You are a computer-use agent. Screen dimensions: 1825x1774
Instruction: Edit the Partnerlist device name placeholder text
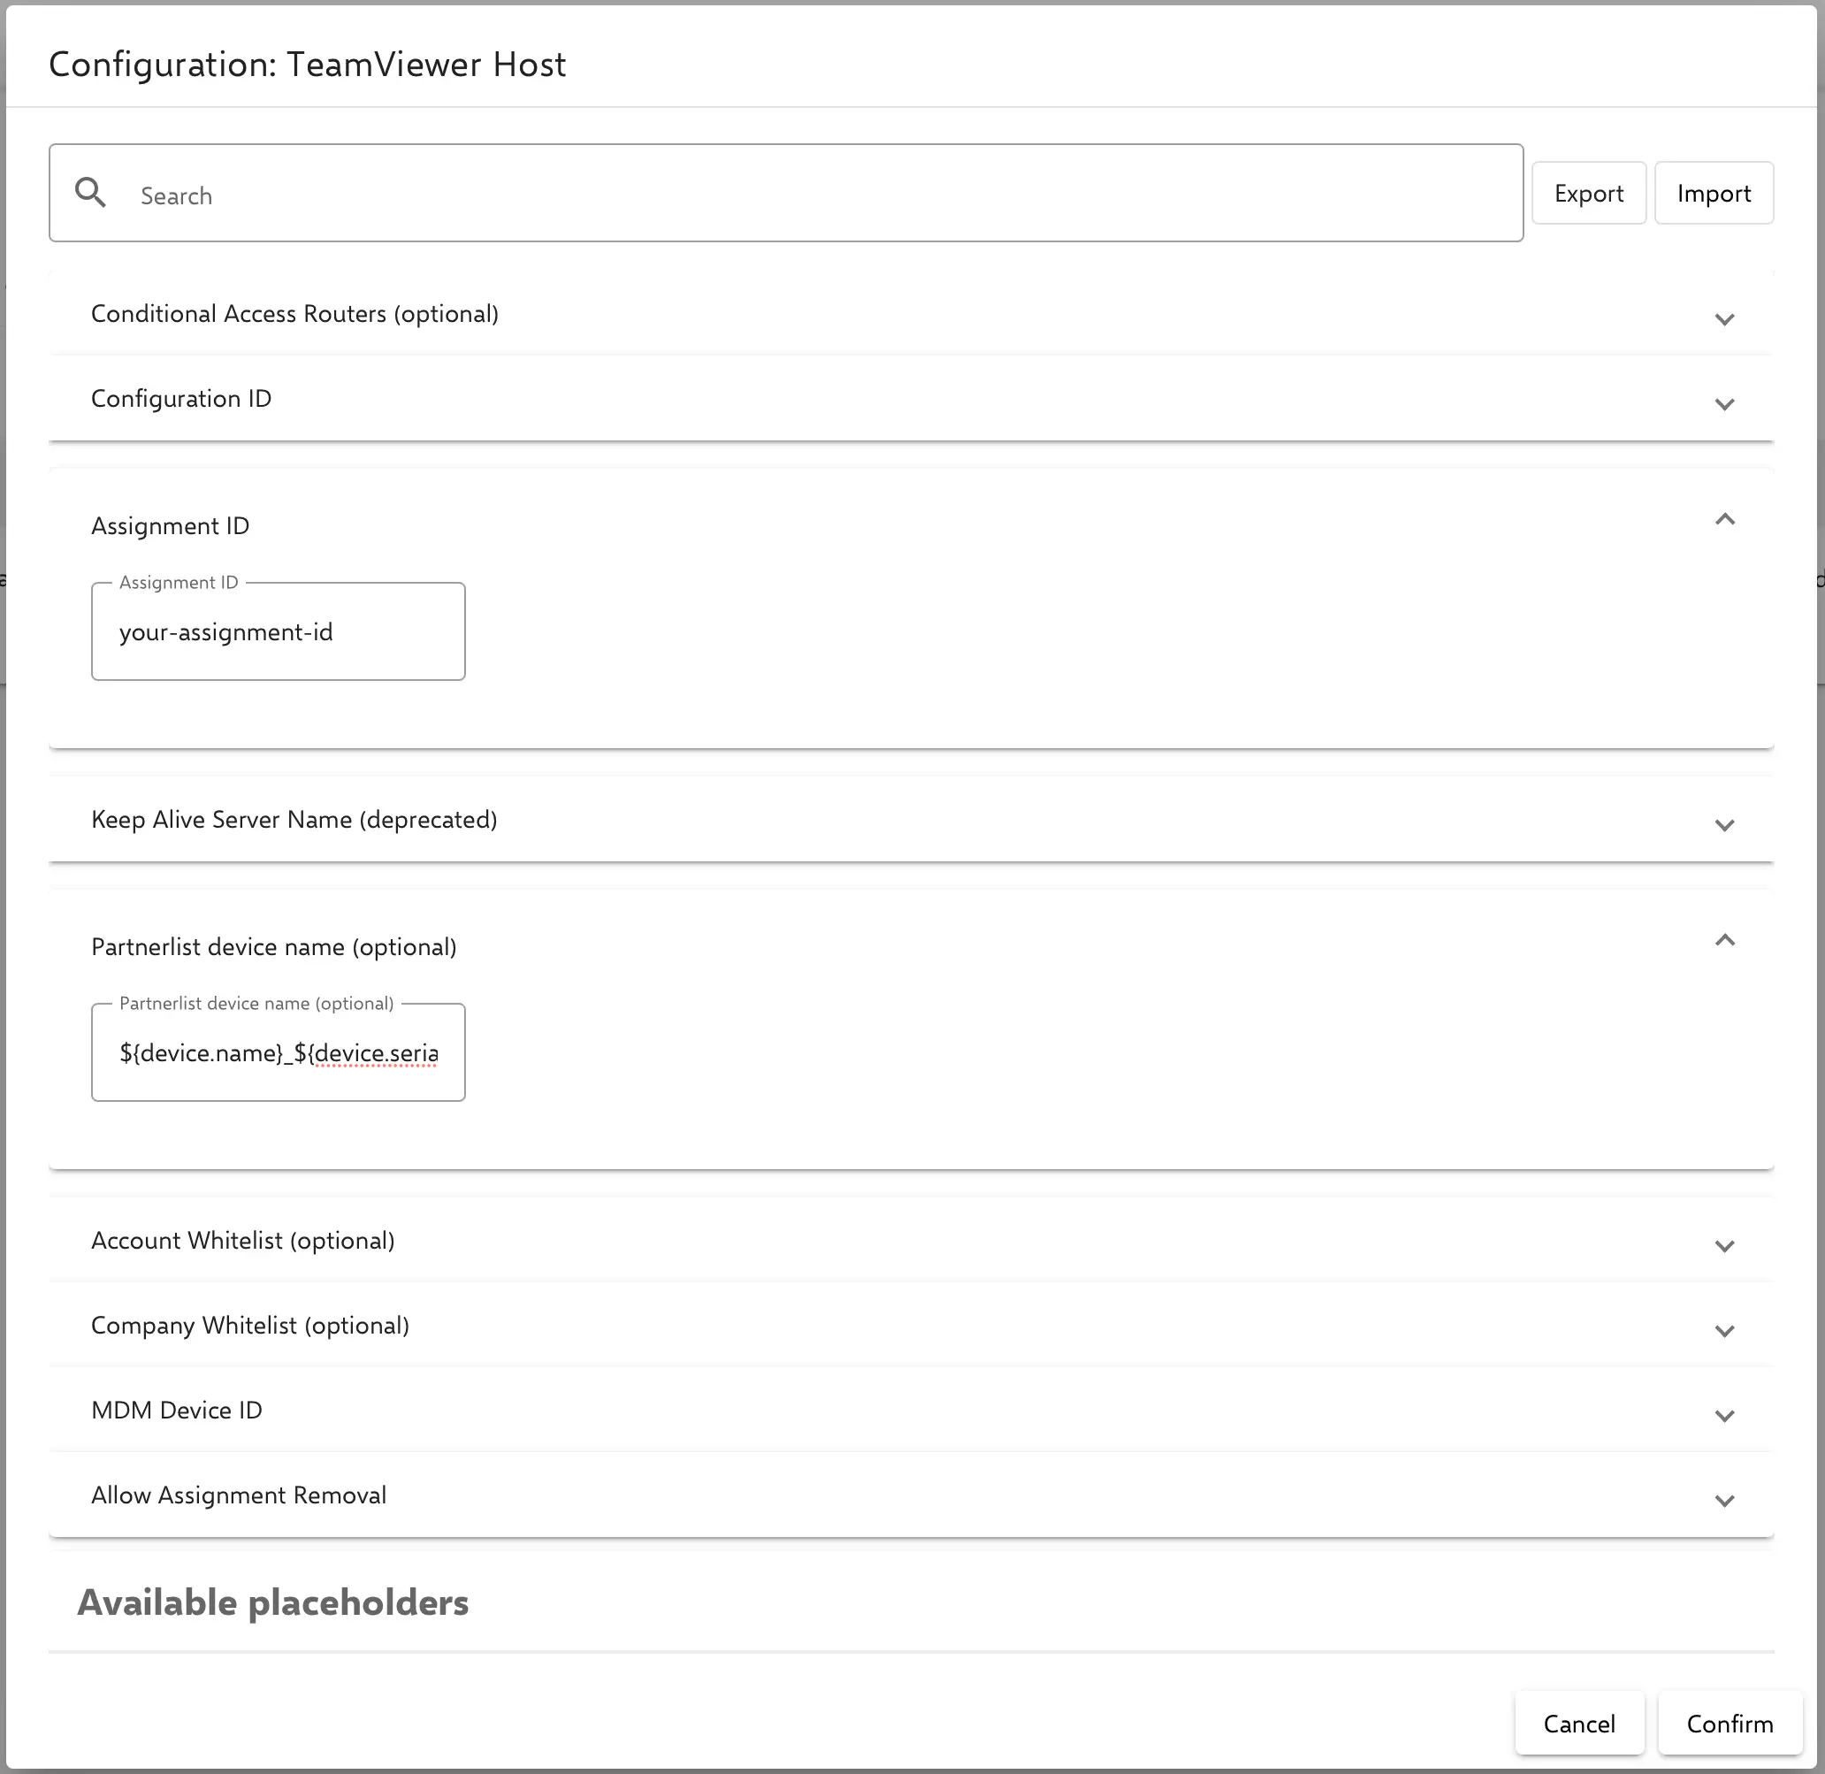coord(277,1053)
